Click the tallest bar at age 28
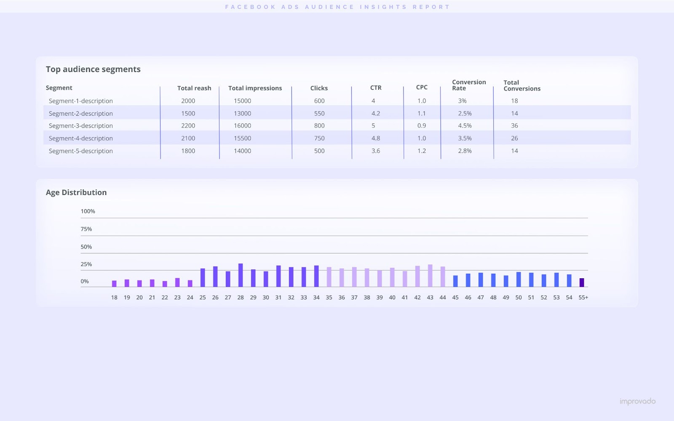 pyautogui.click(x=241, y=274)
